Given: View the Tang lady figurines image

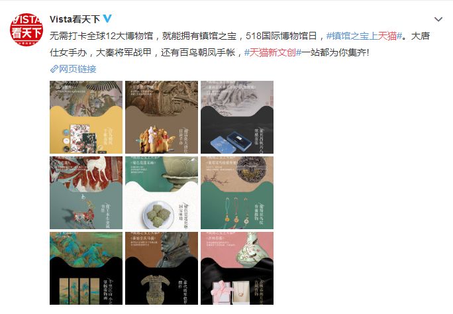Looking at the screenshot, I should (162, 117).
